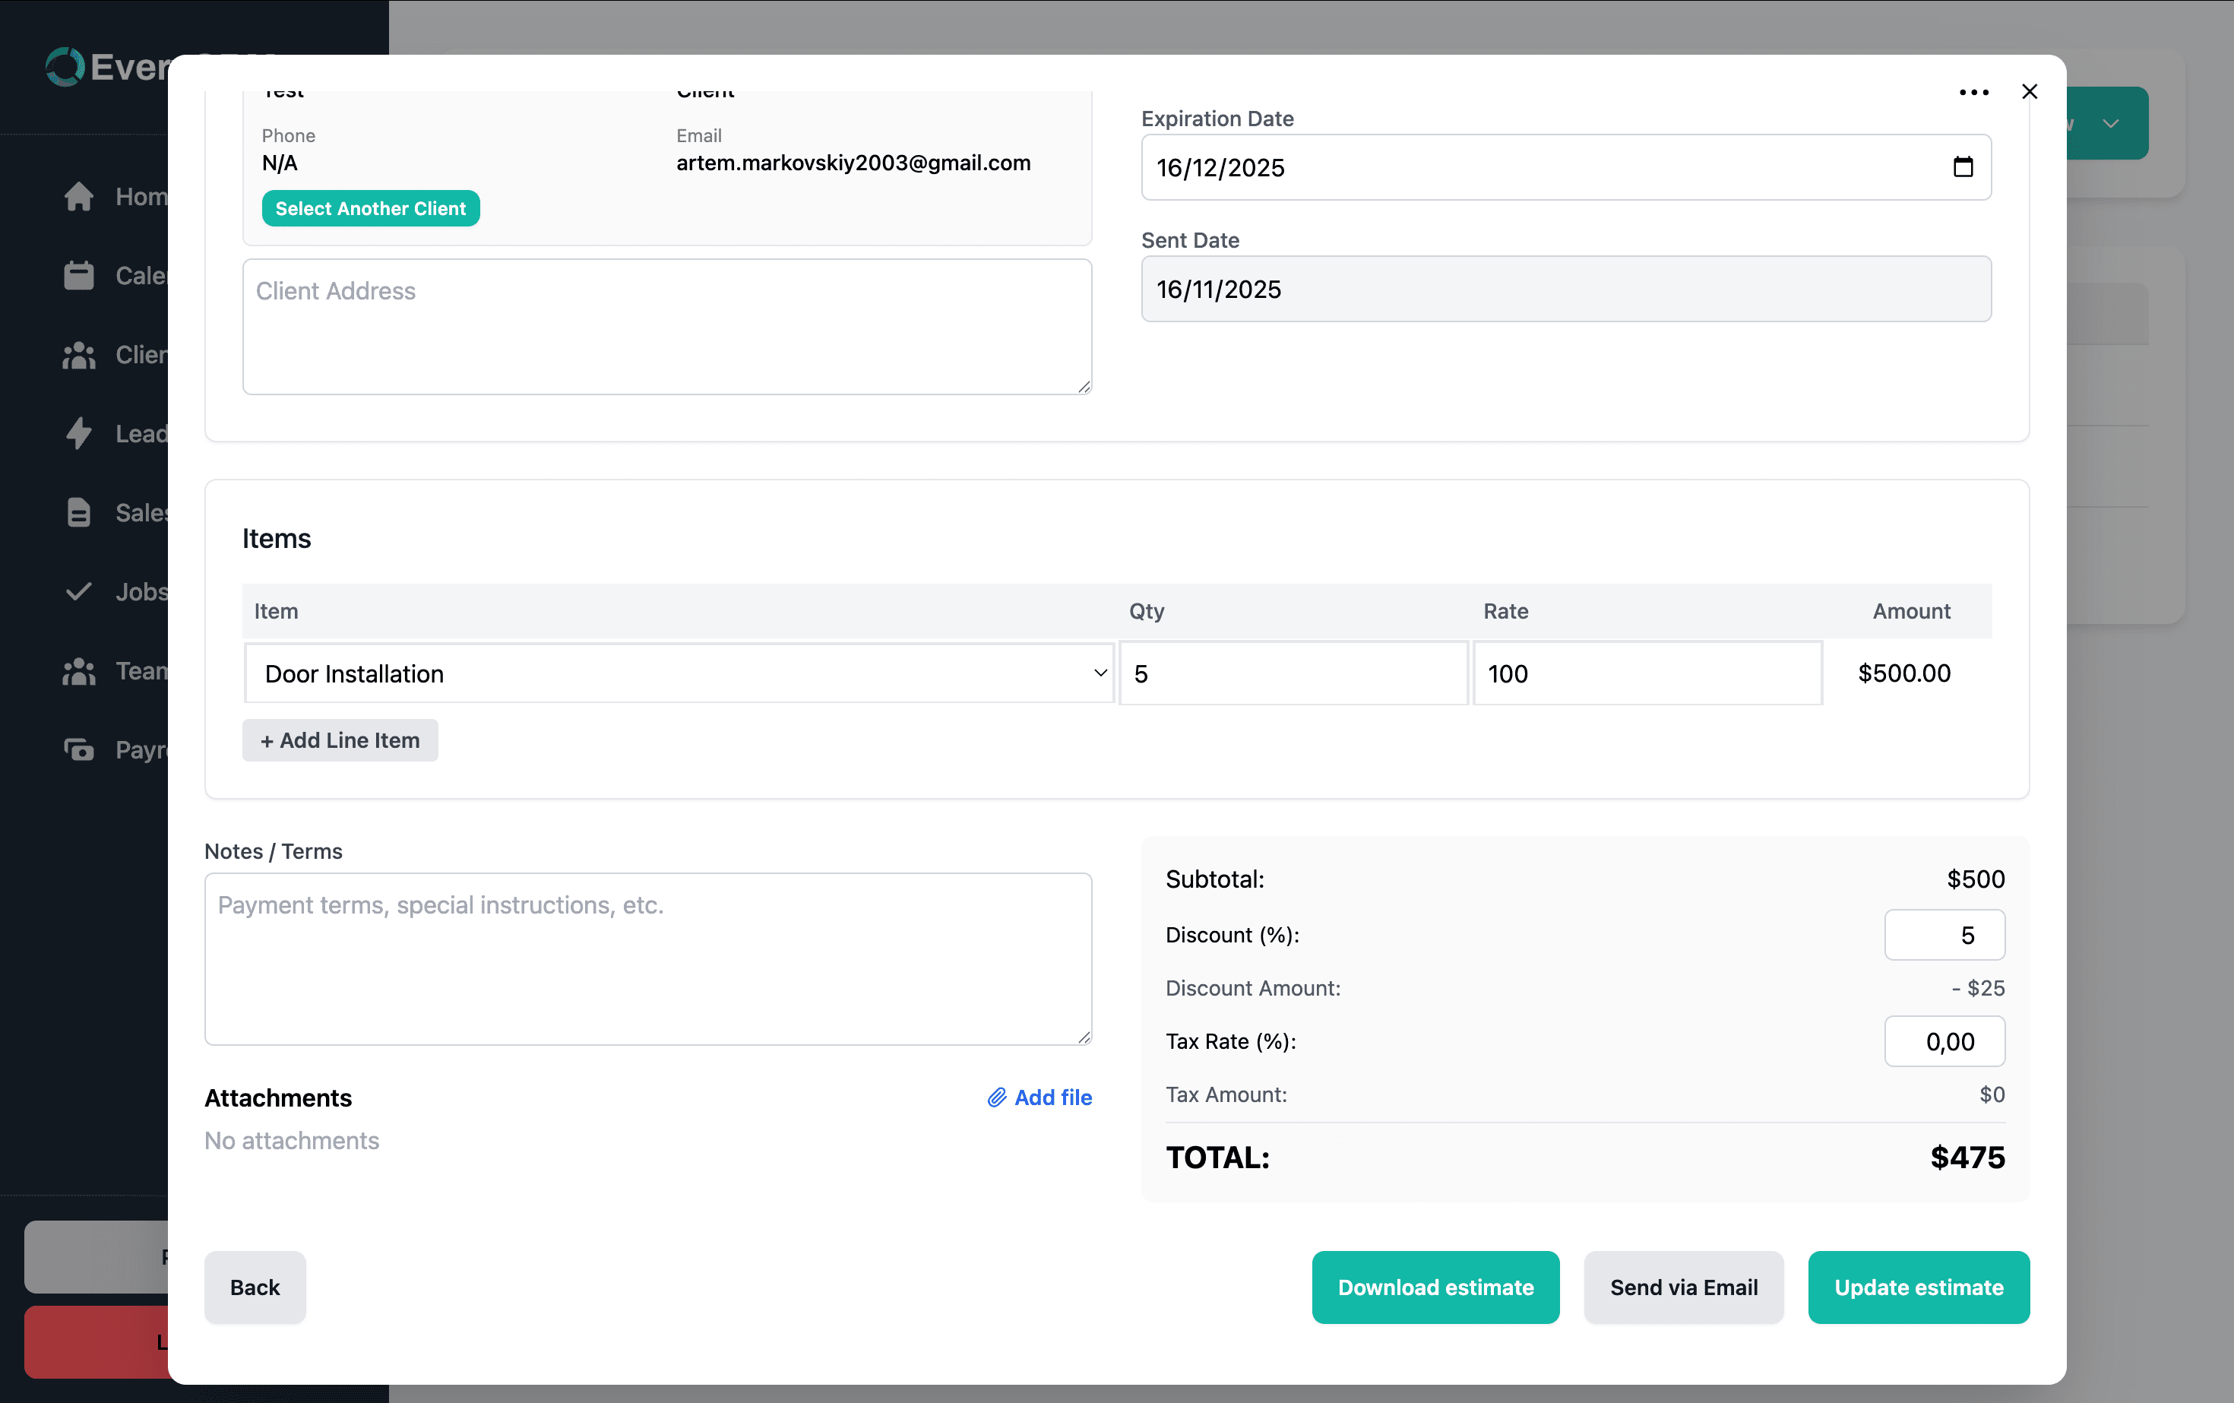Click the paperclip icon beside Add file
The height and width of the screenshot is (1403, 2234).
point(996,1097)
